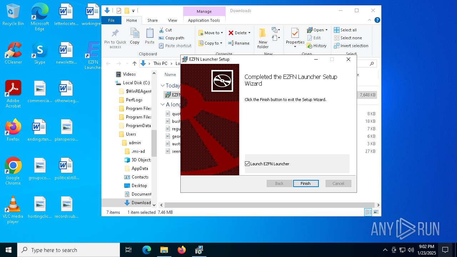Open the Move to dropdown
This screenshot has height=257, width=457.
click(211, 33)
